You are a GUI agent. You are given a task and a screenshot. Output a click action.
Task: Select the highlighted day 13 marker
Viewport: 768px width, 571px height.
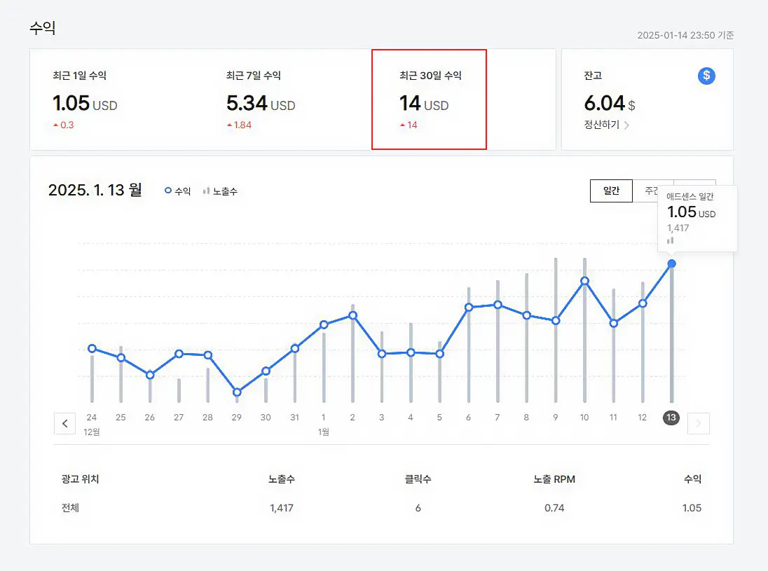pyautogui.click(x=671, y=418)
